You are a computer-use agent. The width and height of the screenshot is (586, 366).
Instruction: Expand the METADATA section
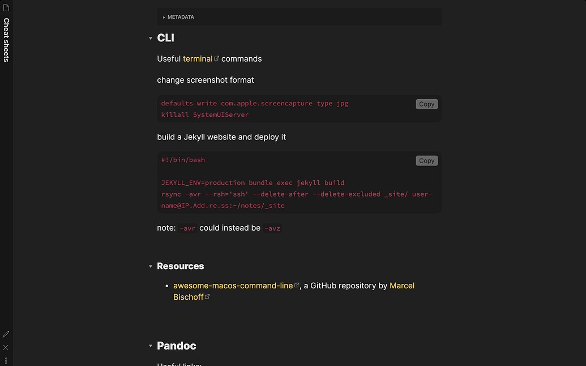tap(164, 17)
